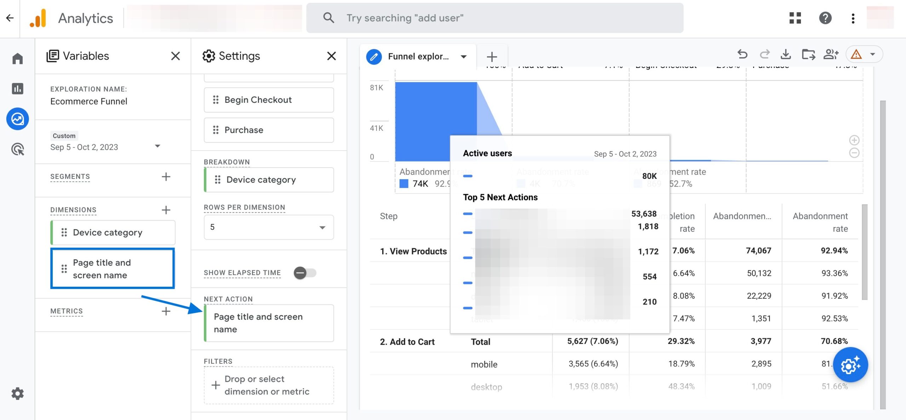Go to Home in the left sidebar
This screenshot has height=420, width=906.
click(x=17, y=58)
